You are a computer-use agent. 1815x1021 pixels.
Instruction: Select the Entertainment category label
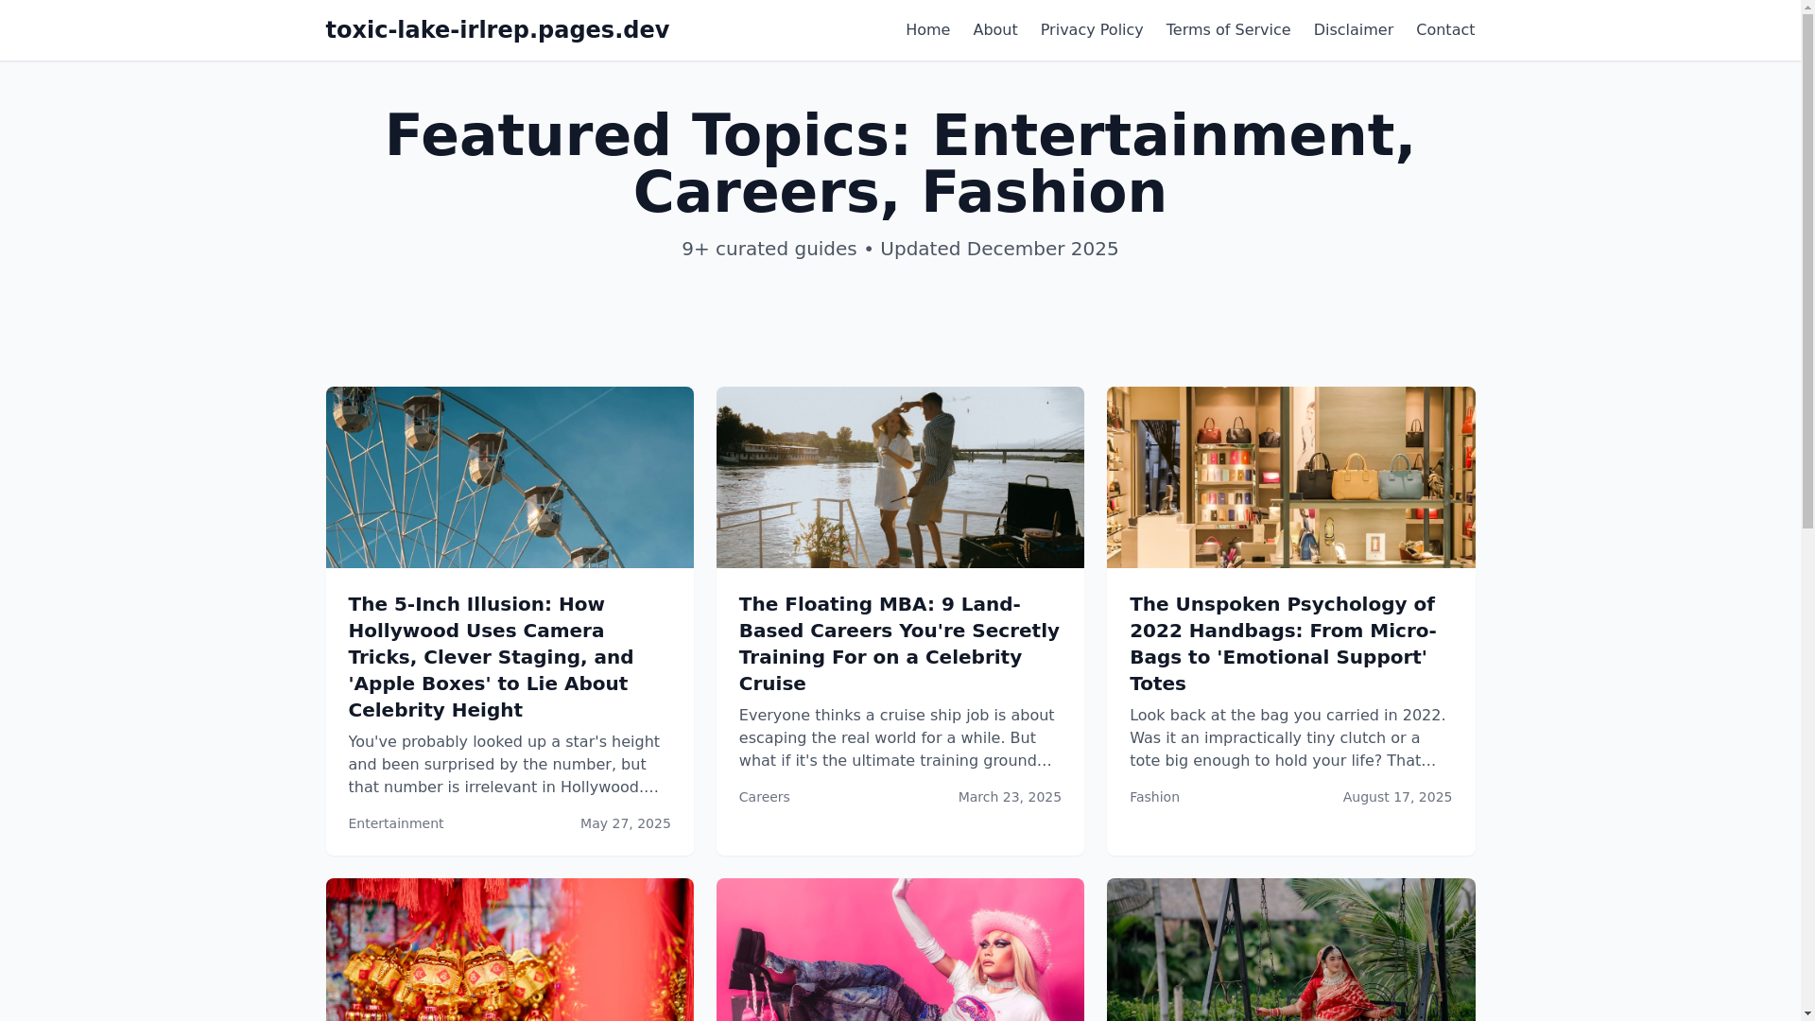pyautogui.click(x=396, y=823)
